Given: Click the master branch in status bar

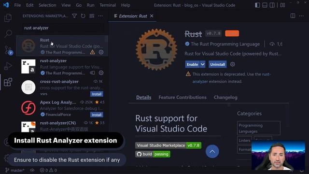Looking at the screenshot, I should click(15, 170).
